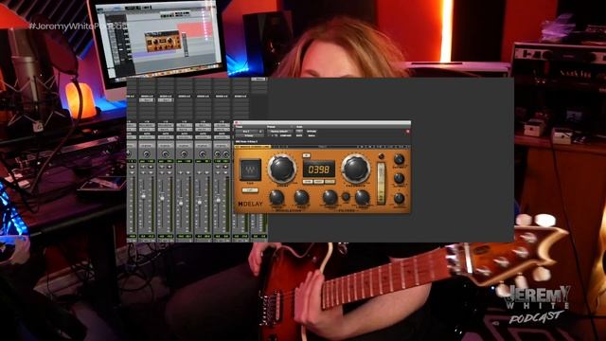Click Bypass in the plugin header

pyautogui.click(x=312, y=132)
